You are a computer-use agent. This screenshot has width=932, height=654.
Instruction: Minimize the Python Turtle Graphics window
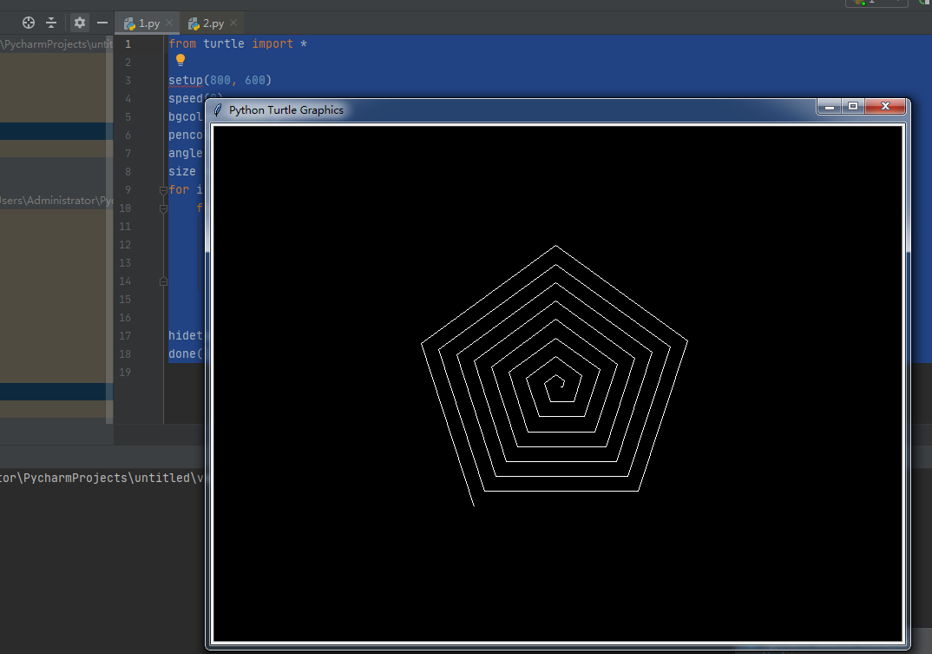coord(830,107)
